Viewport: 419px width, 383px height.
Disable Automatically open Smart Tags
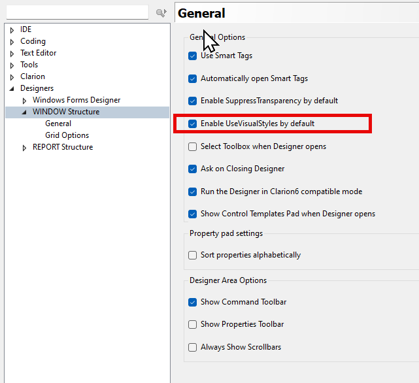[x=193, y=79]
